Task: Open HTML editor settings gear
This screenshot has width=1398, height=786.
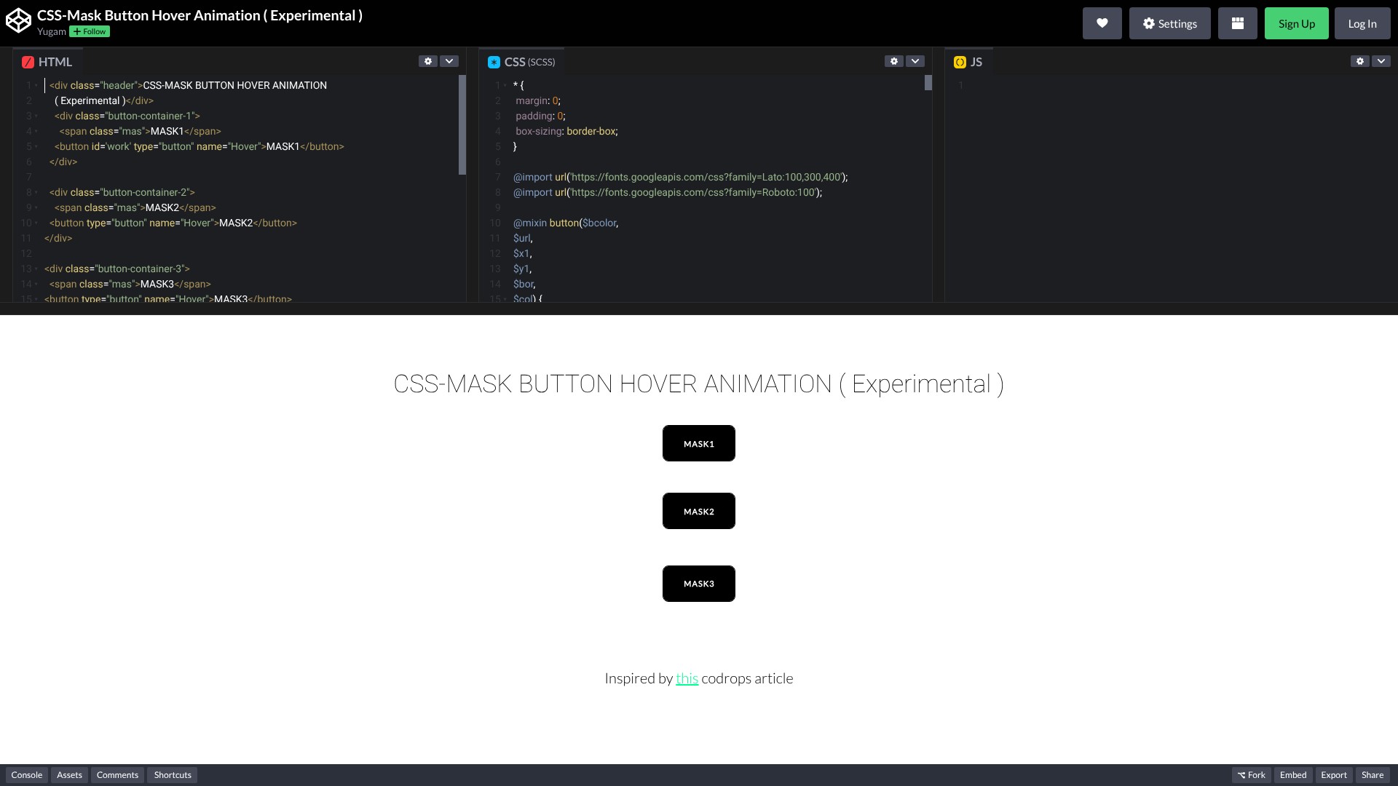Action: point(428,61)
